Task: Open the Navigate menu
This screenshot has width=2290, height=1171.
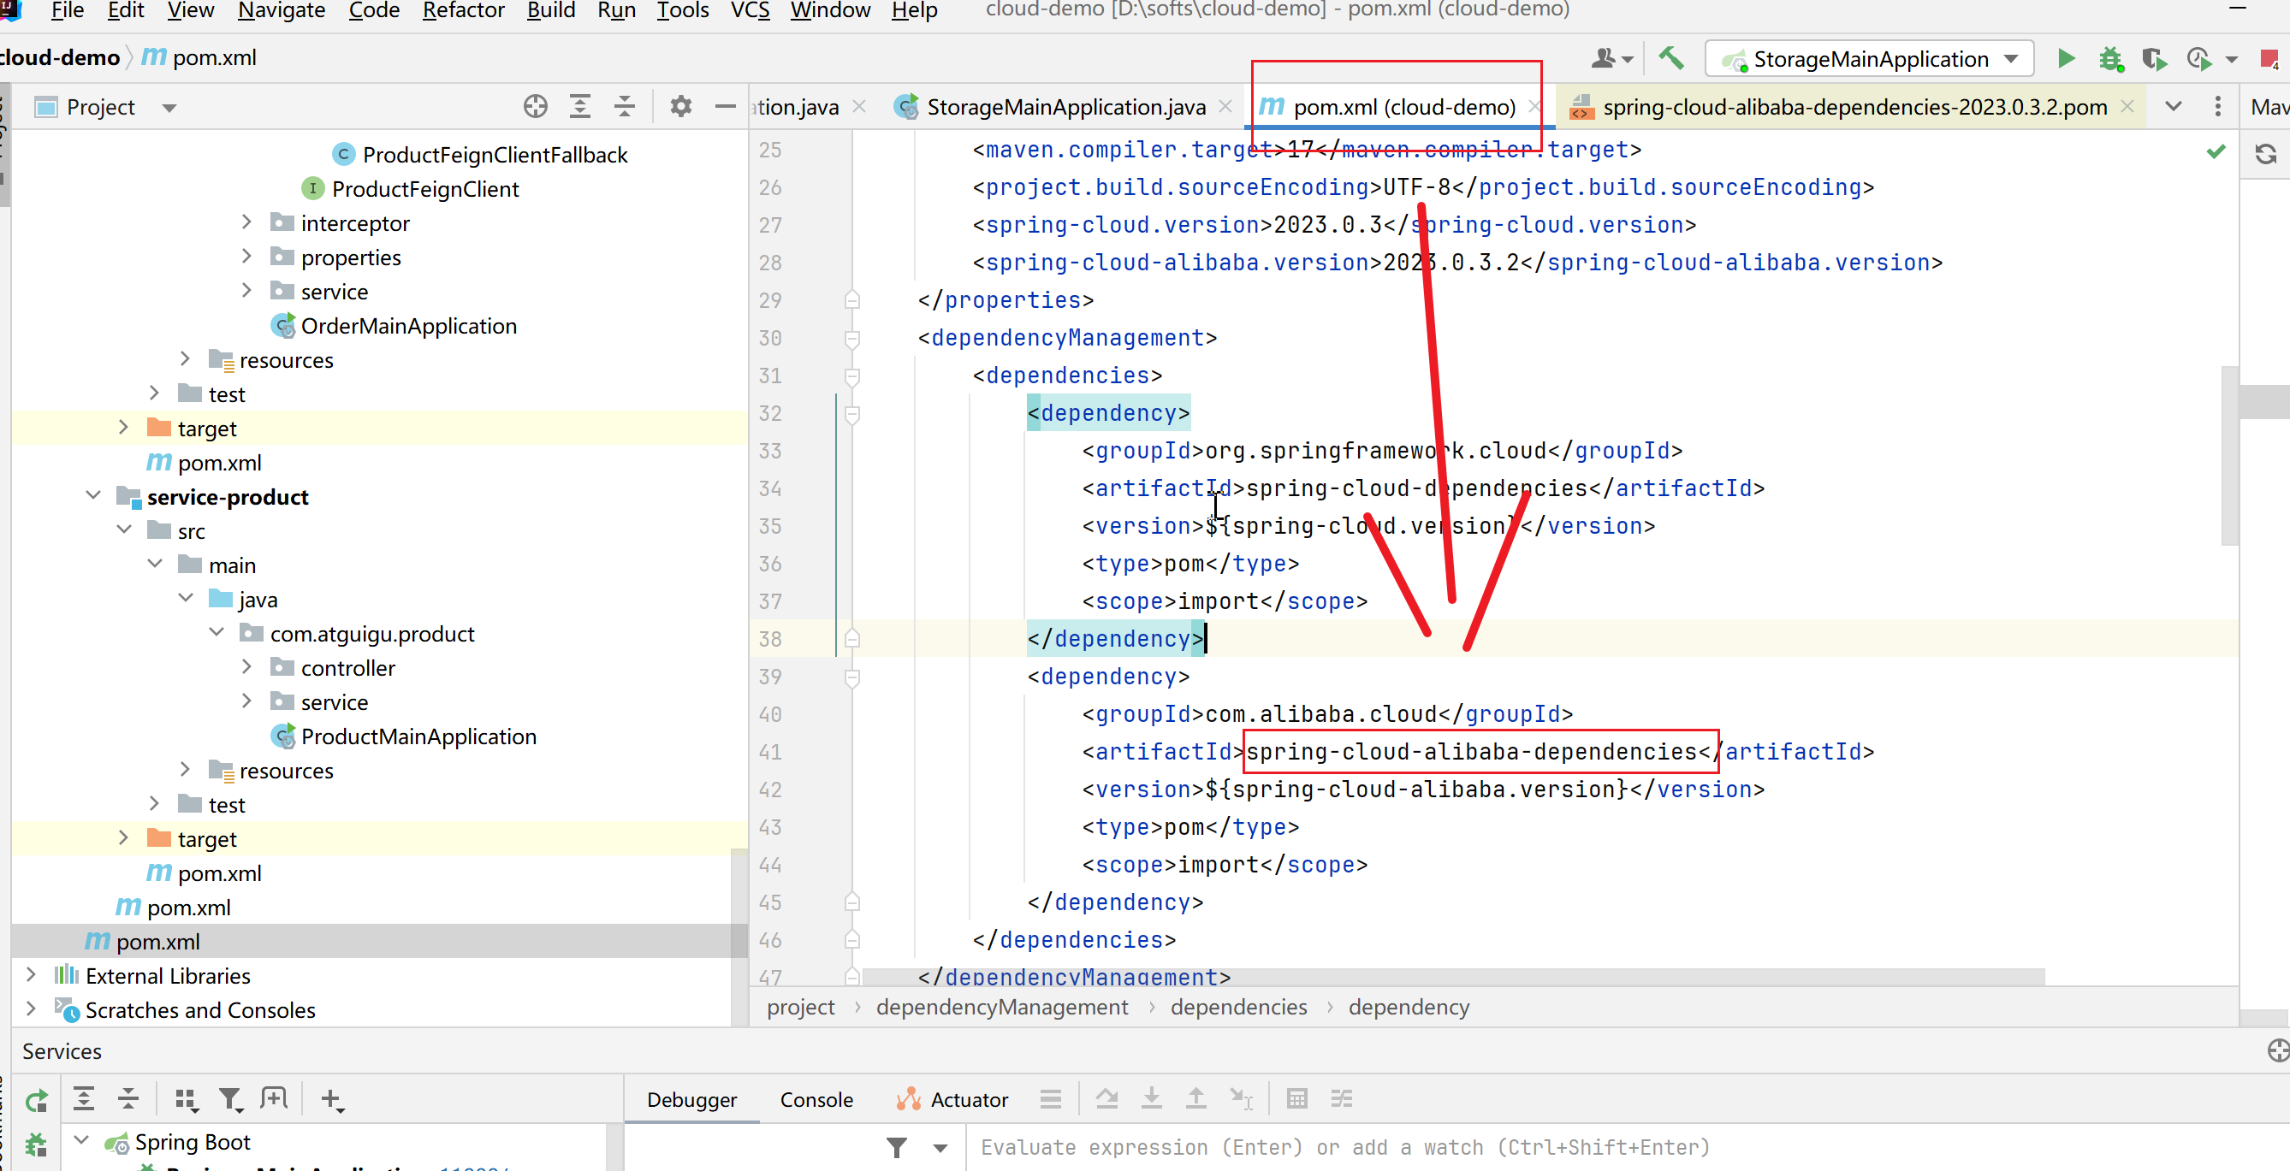Action: coord(281,10)
